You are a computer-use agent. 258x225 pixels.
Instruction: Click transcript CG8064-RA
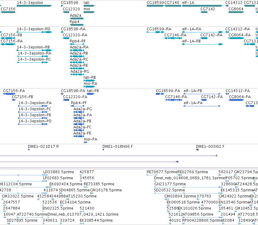pos(236,38)
